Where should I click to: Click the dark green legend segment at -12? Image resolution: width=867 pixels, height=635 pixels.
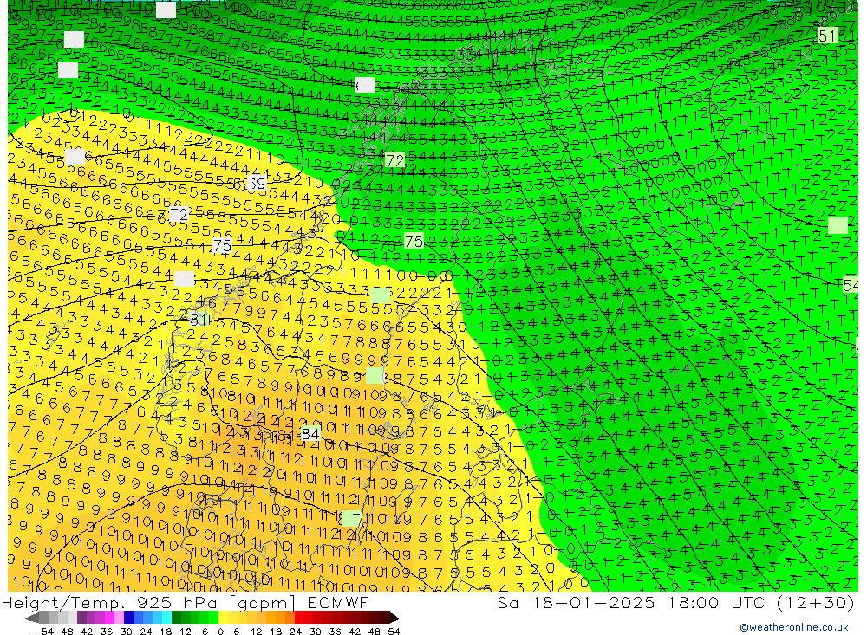176,618
